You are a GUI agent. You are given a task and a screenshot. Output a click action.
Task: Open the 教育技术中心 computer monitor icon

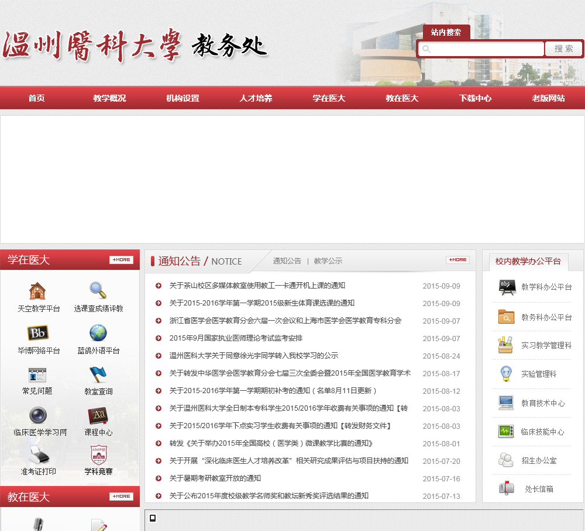[x=506, y=402]
